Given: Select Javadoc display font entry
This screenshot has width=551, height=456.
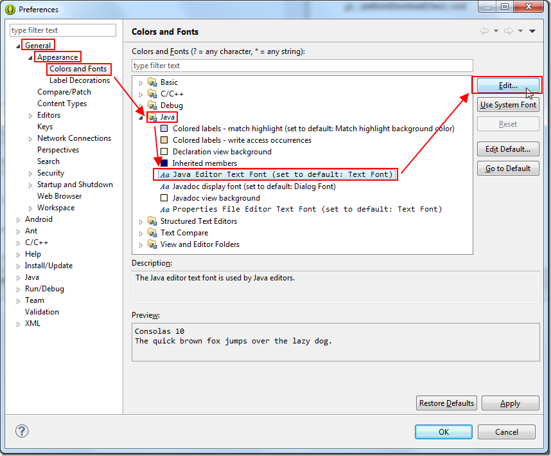Looking at the screenshot, I should pyautogui.click(x=254, y=187).
